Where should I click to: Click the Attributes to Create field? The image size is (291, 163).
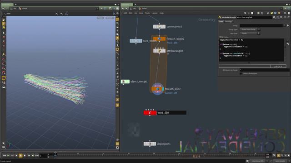(265, 70)
